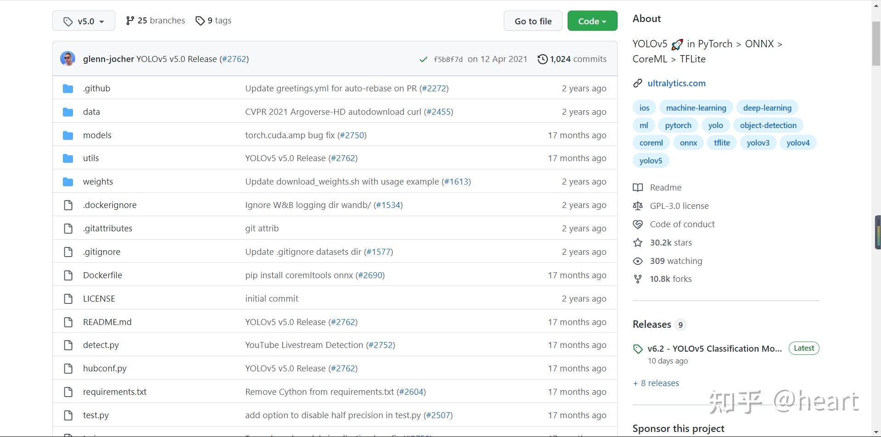Screen dimensions: 881x437
Task: Click the .github folder icon
Action: tap(68, 89)
